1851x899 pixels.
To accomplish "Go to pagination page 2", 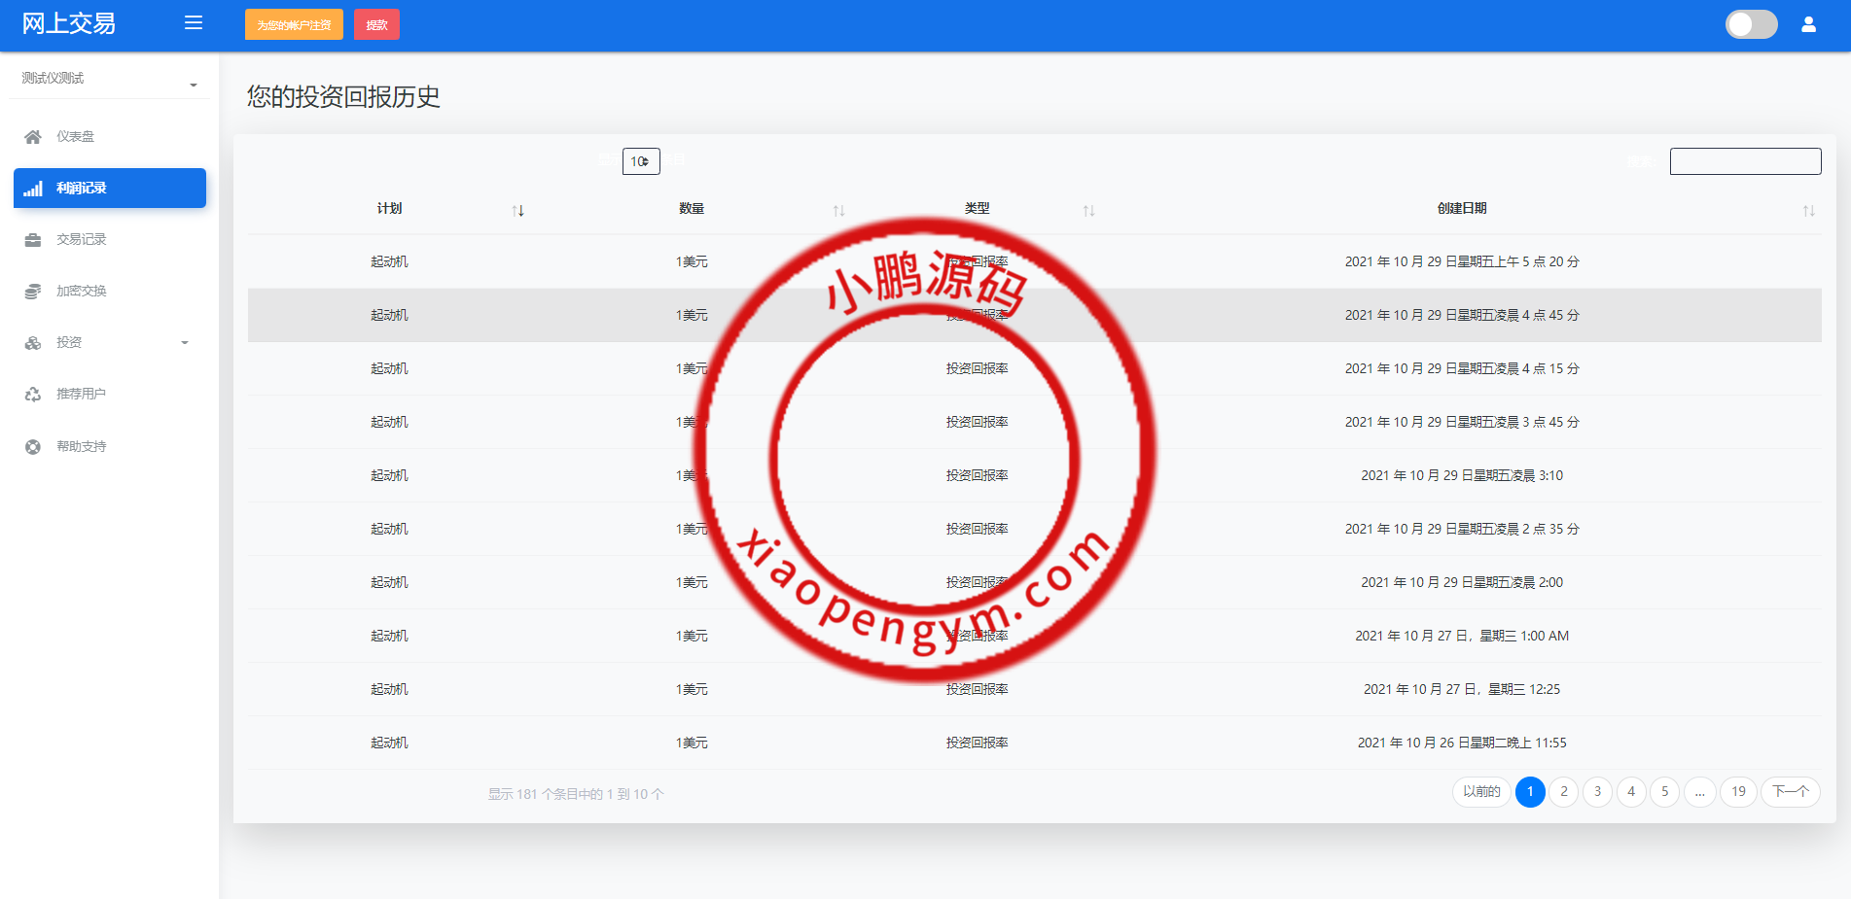I will 1563,792.
